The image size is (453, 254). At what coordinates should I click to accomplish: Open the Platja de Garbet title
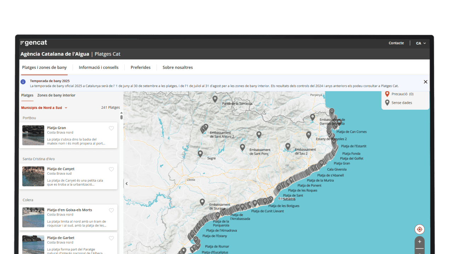(61, 238)
